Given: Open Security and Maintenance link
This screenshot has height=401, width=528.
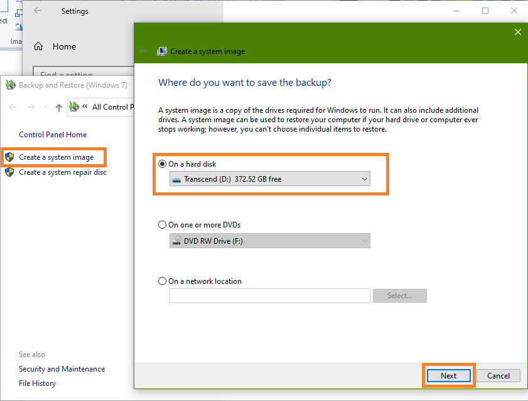Looking at the screenshot, I should point(62,369).
